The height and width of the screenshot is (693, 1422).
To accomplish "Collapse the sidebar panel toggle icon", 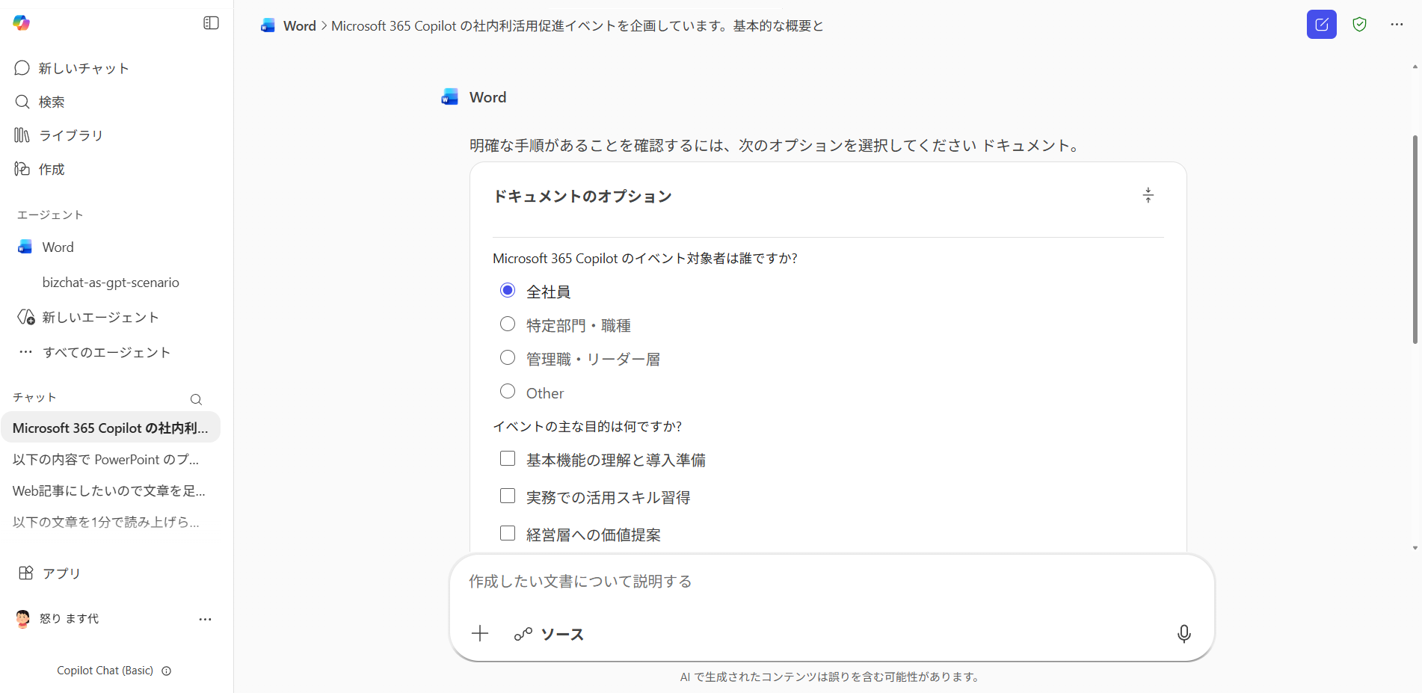I will coord(211,23).
